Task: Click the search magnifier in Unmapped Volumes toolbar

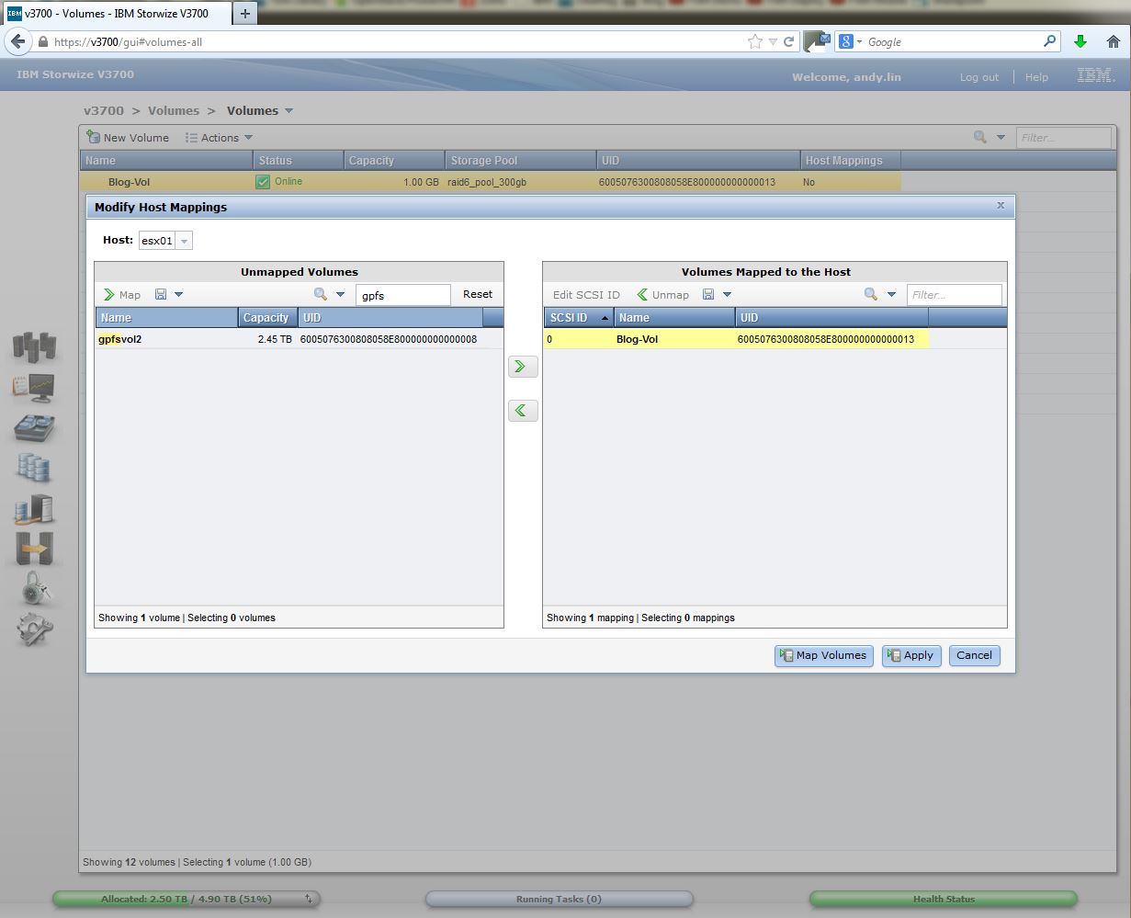Action: tap(321, 295)
